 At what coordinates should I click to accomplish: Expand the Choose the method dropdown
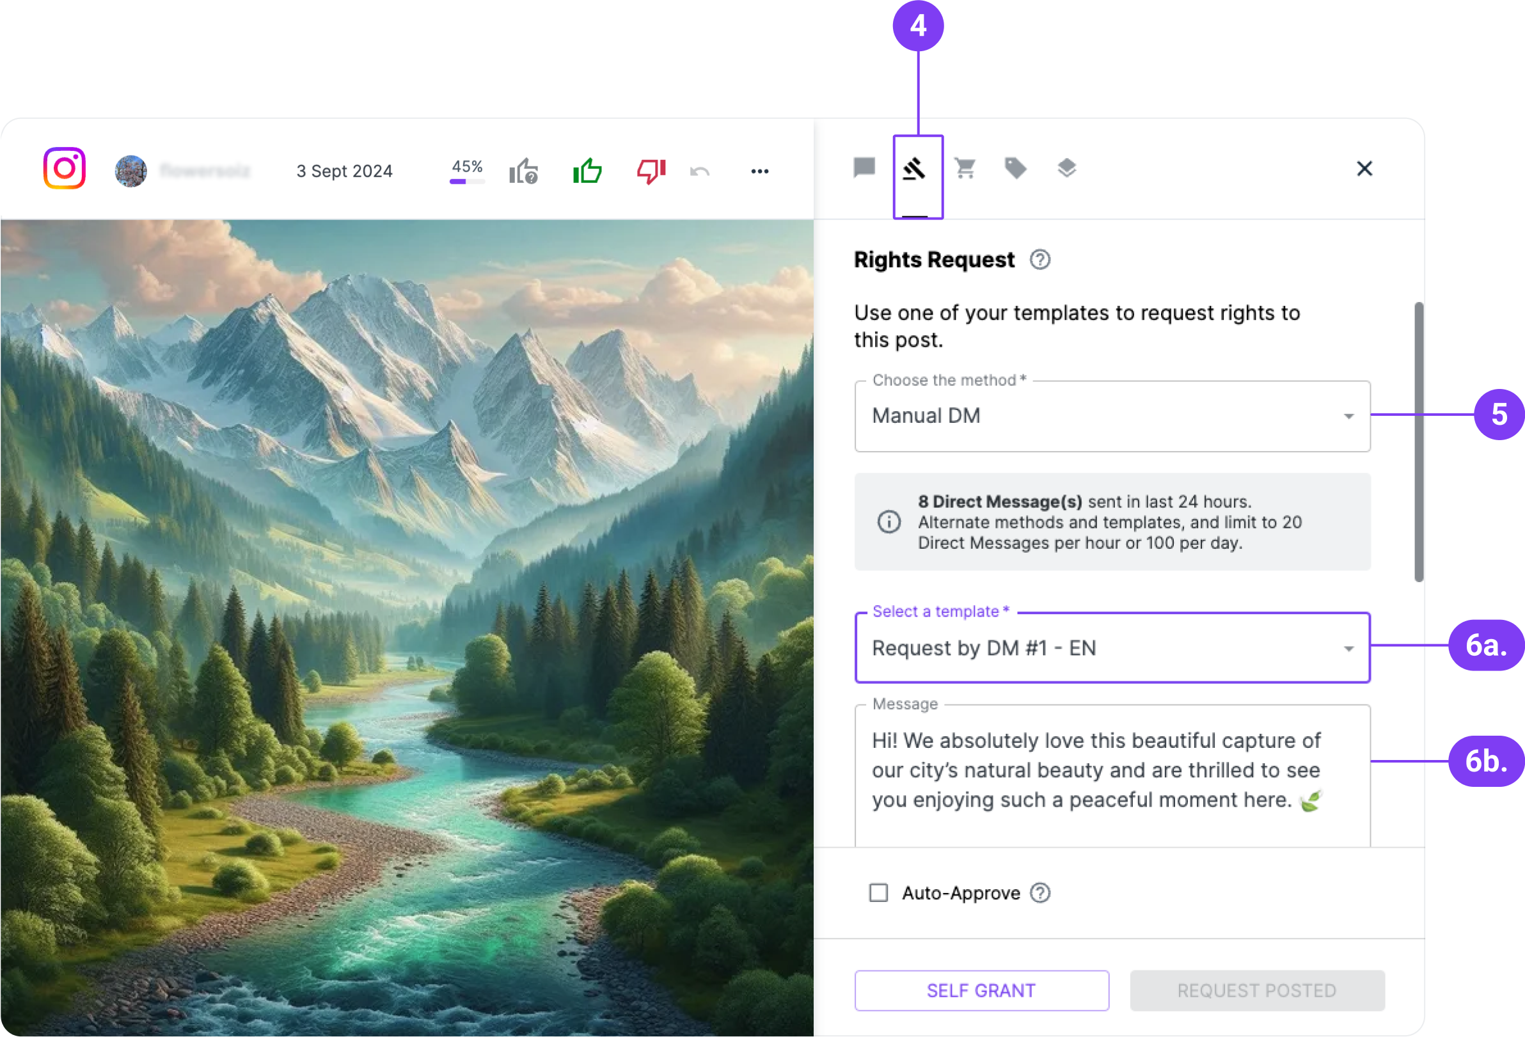(1112, 416)
